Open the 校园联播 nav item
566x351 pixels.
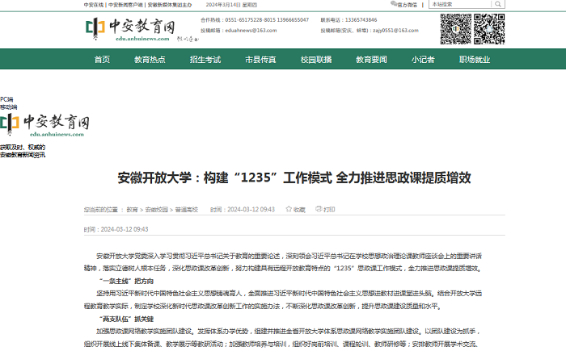pyautogui.click(x=316, y=60)
